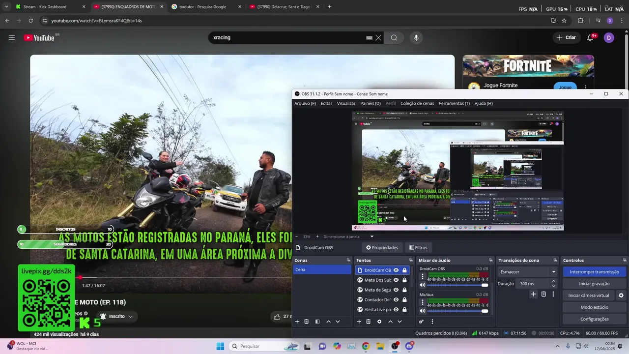Click Iniciar gravação button
The width and height of the screenshot is (629, 354).
(594, 284)
